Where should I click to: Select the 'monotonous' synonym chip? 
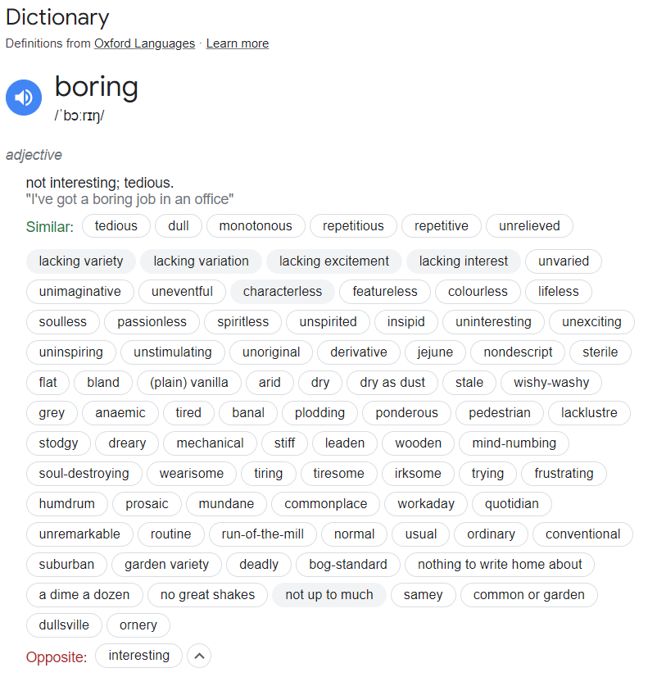click(255, 225)
